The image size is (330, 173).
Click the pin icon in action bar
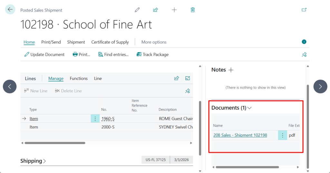[x=304, y=54]
